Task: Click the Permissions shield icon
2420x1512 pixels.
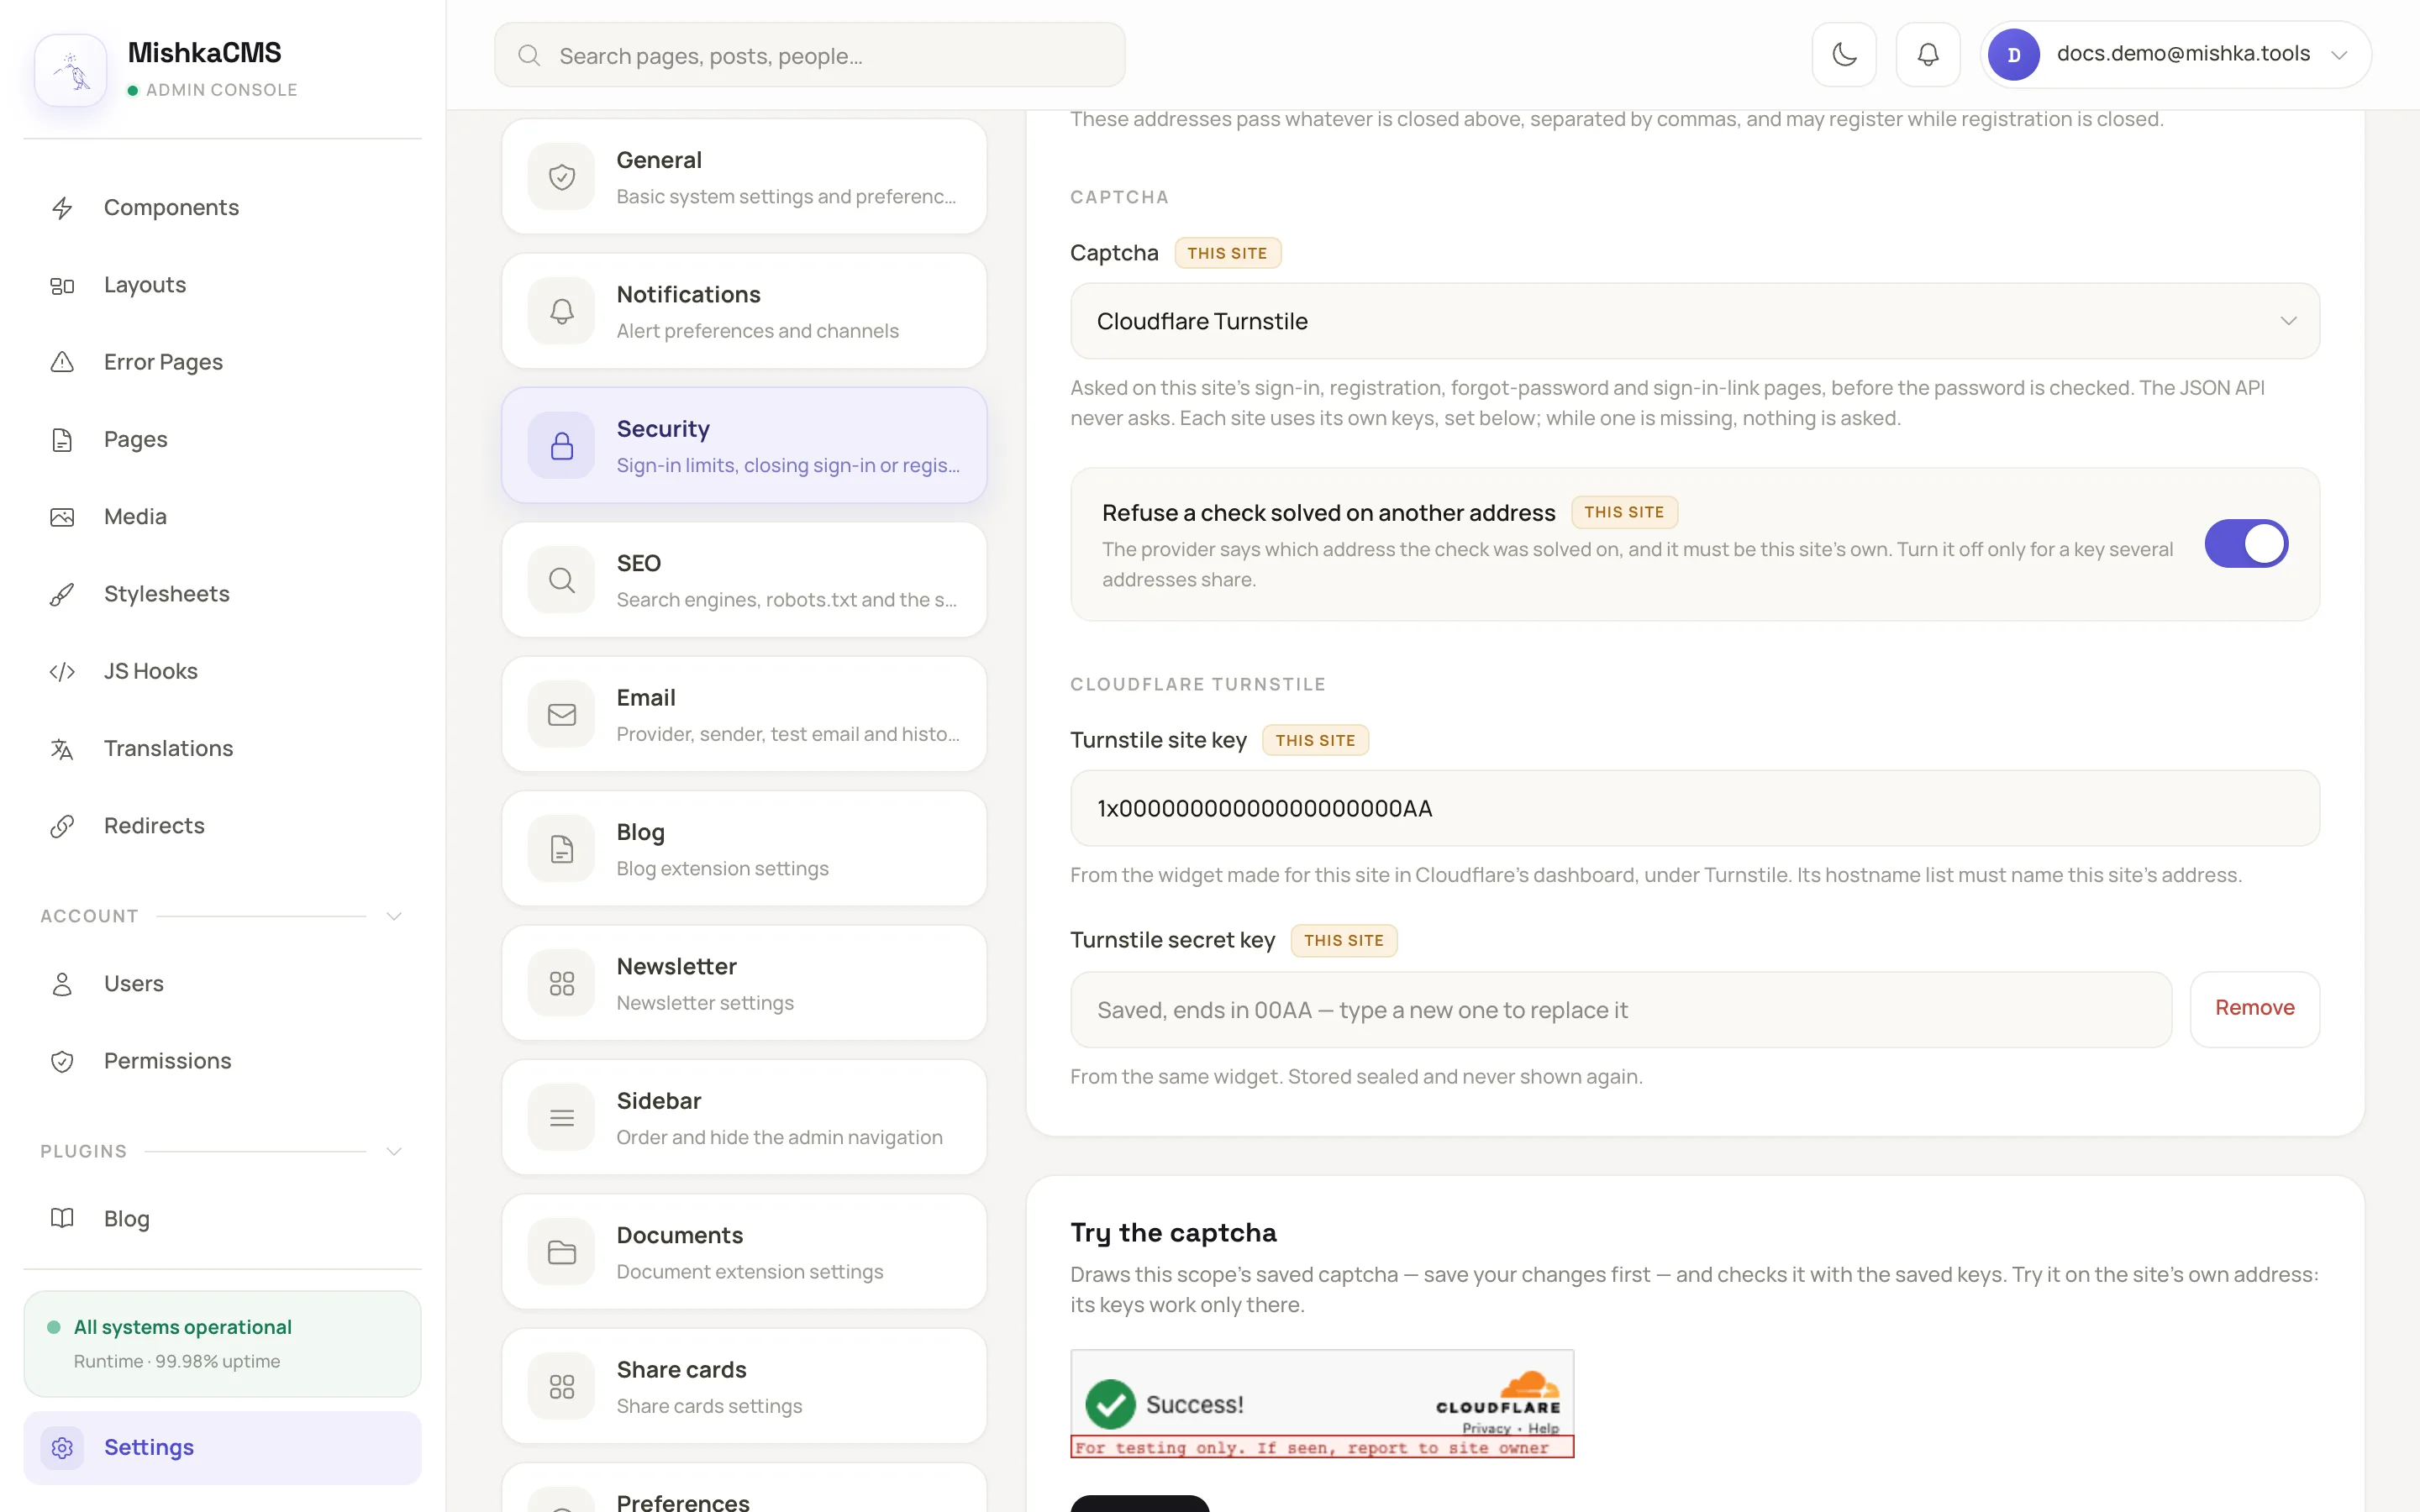Action: [x=62, y=1061]
